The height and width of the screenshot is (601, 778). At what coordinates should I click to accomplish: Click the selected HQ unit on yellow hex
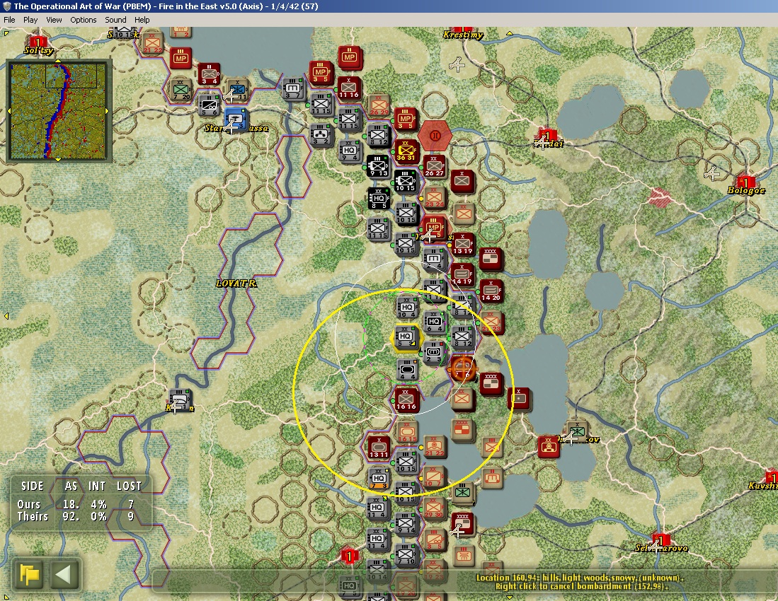click(x=406, y=337)
